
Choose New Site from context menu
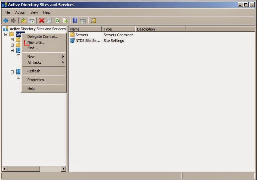pos(44,42)
